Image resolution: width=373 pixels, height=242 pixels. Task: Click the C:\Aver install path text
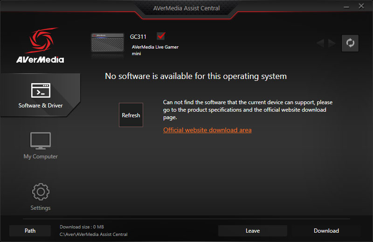tap(93, 235)
